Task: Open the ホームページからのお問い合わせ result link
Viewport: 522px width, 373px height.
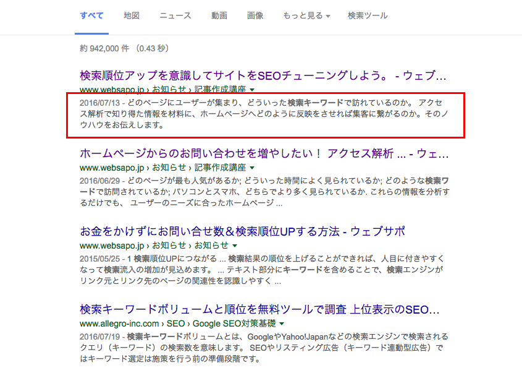Action: pos(259,153)
